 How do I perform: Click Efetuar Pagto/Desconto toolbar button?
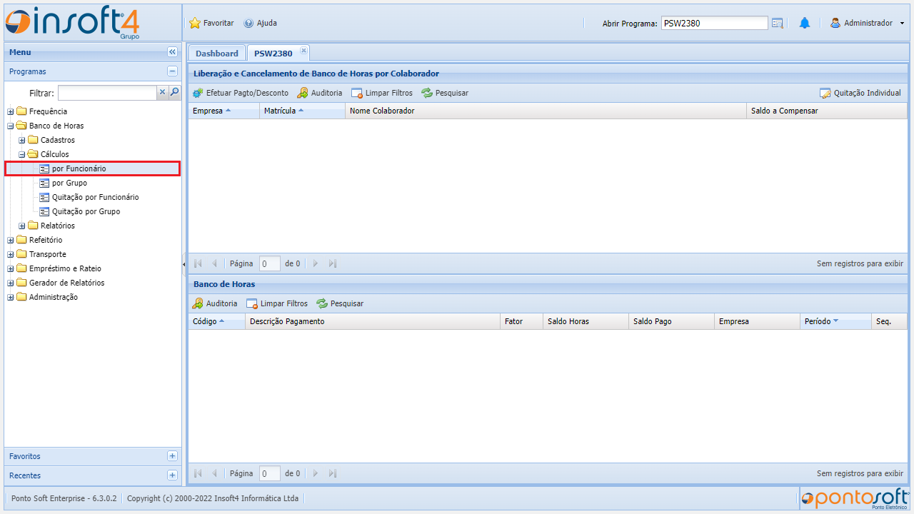(241, 93)
